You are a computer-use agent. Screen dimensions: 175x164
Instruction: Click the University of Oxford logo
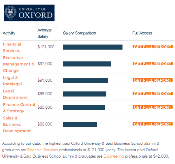[x=29, y=13]
